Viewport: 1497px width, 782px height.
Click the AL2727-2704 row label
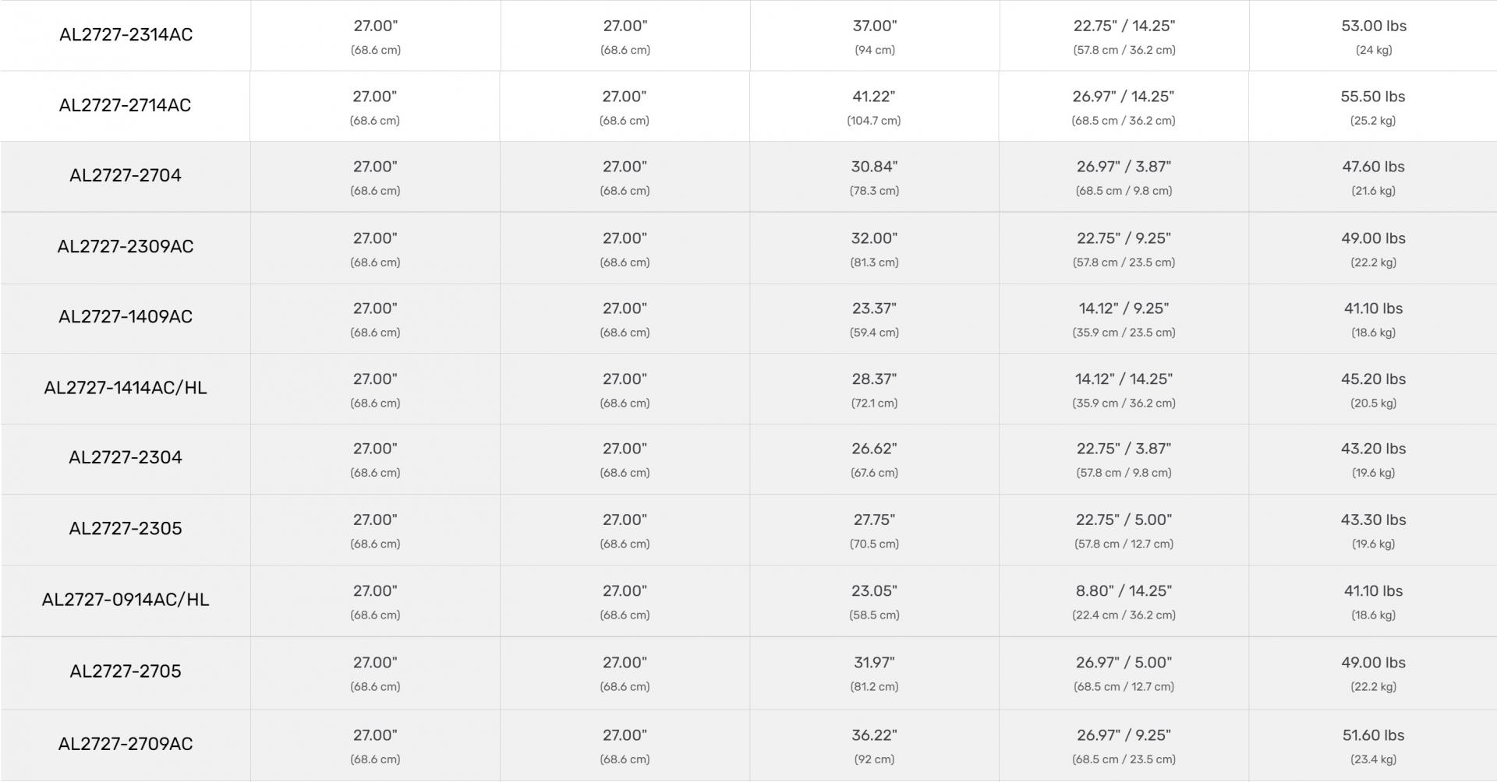pyautogui.click(x=125, y=175)
